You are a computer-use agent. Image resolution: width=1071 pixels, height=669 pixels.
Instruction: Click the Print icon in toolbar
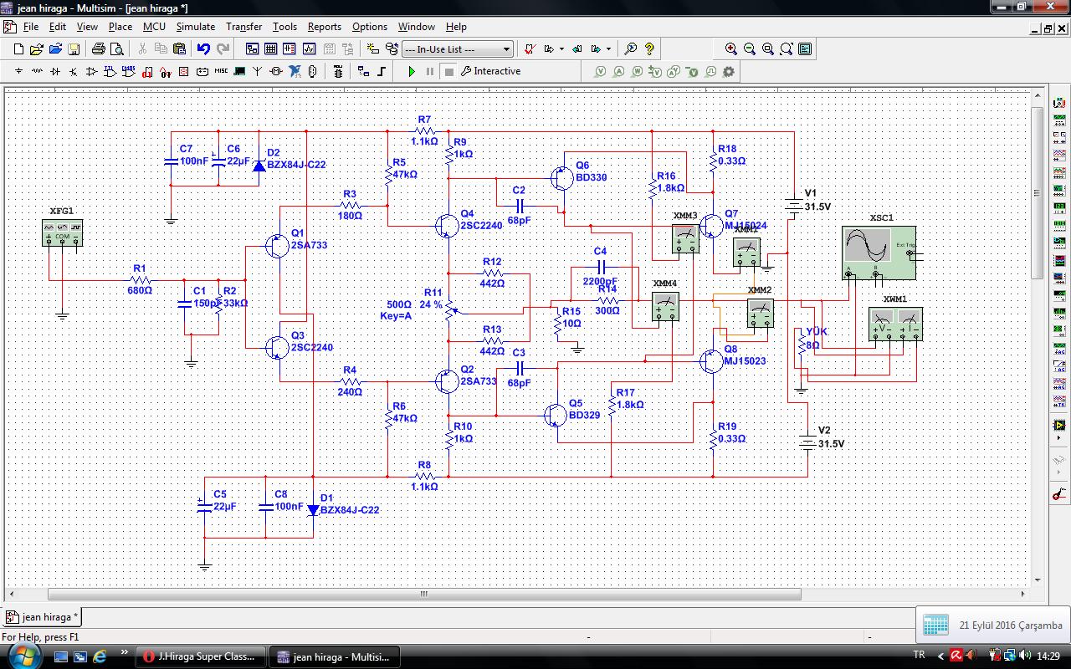98,49
